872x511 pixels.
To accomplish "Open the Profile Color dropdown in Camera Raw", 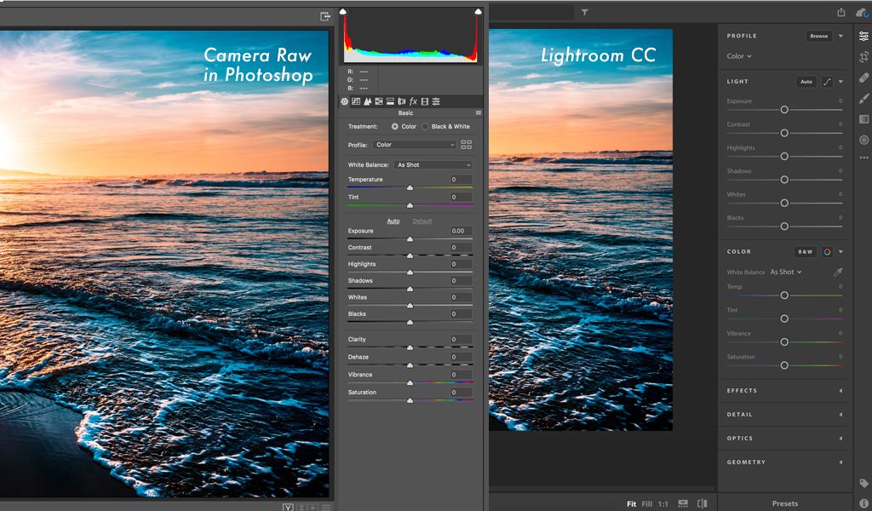I will click(x=415, y=145).
